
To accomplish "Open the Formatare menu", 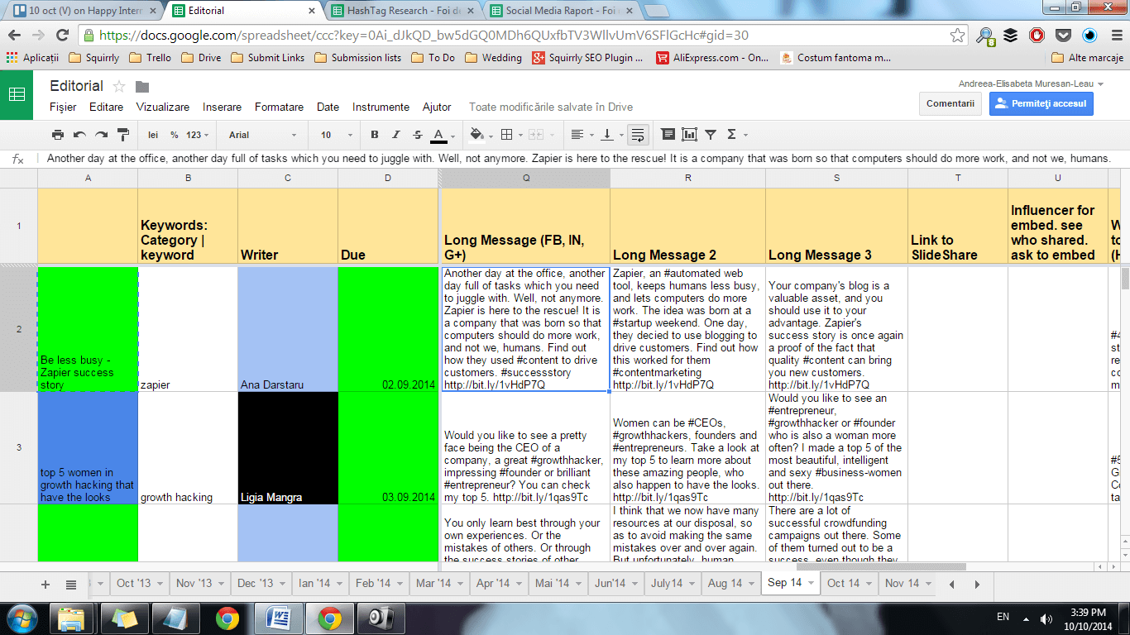I will click(x=279, y=107).
